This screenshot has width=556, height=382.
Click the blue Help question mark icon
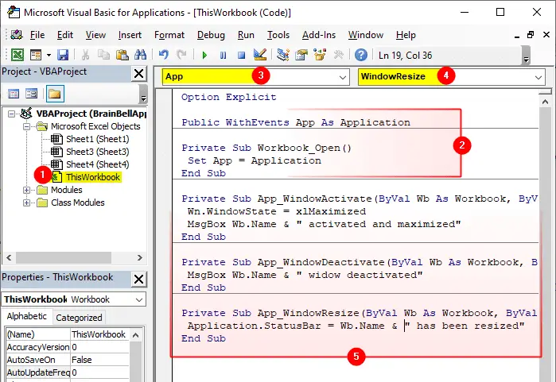pos(361,55)
